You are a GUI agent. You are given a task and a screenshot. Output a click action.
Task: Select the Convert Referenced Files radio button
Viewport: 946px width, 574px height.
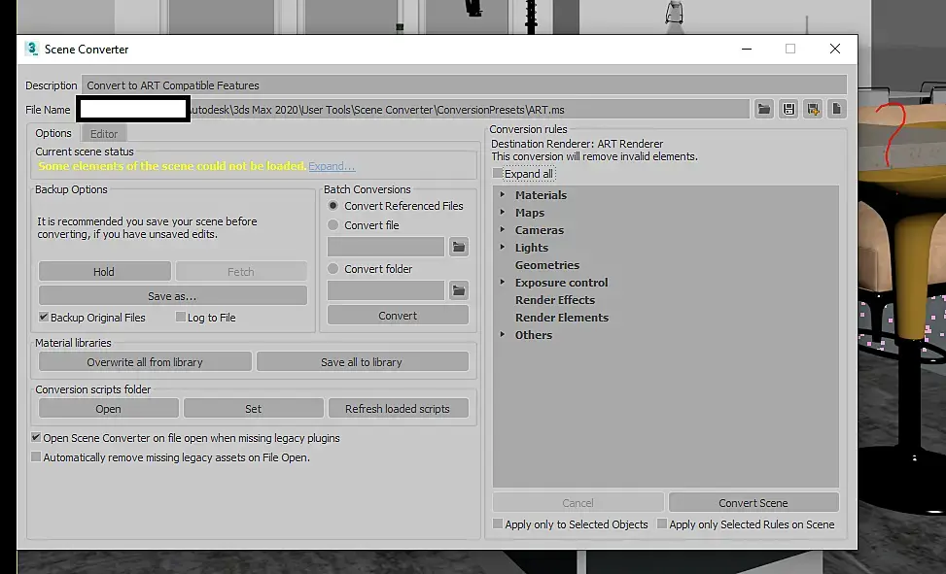333,206
